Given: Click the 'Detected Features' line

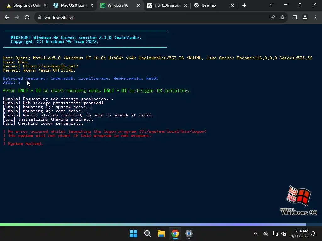Looking at the screenshot, I should 80,78.
